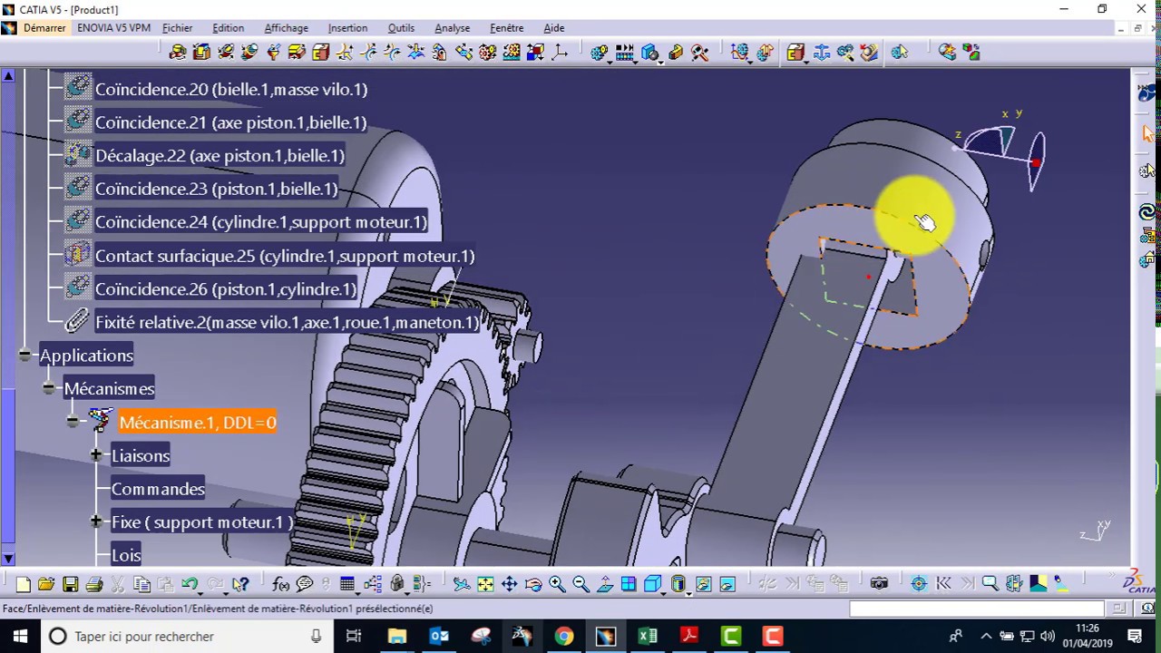Click the Isometric view cube icon
Screen dimensions: 1161x653
point(651,584)
